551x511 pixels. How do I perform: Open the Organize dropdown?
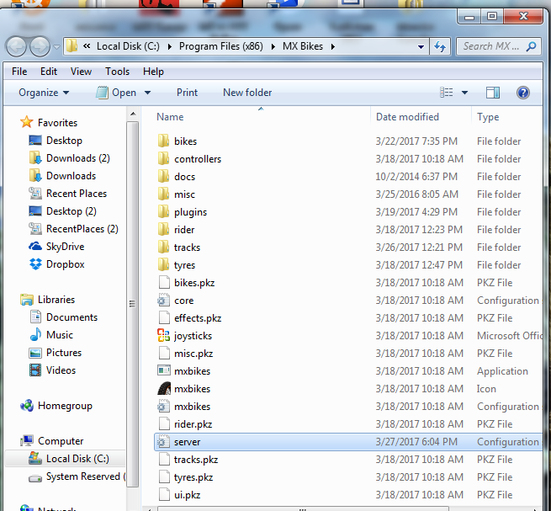[44, 93]
